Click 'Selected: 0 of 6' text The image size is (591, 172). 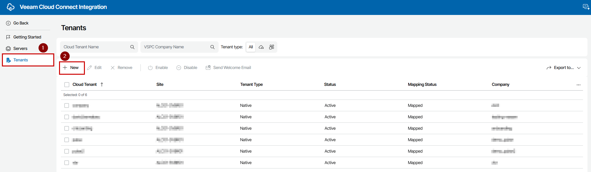pos(75,95)
